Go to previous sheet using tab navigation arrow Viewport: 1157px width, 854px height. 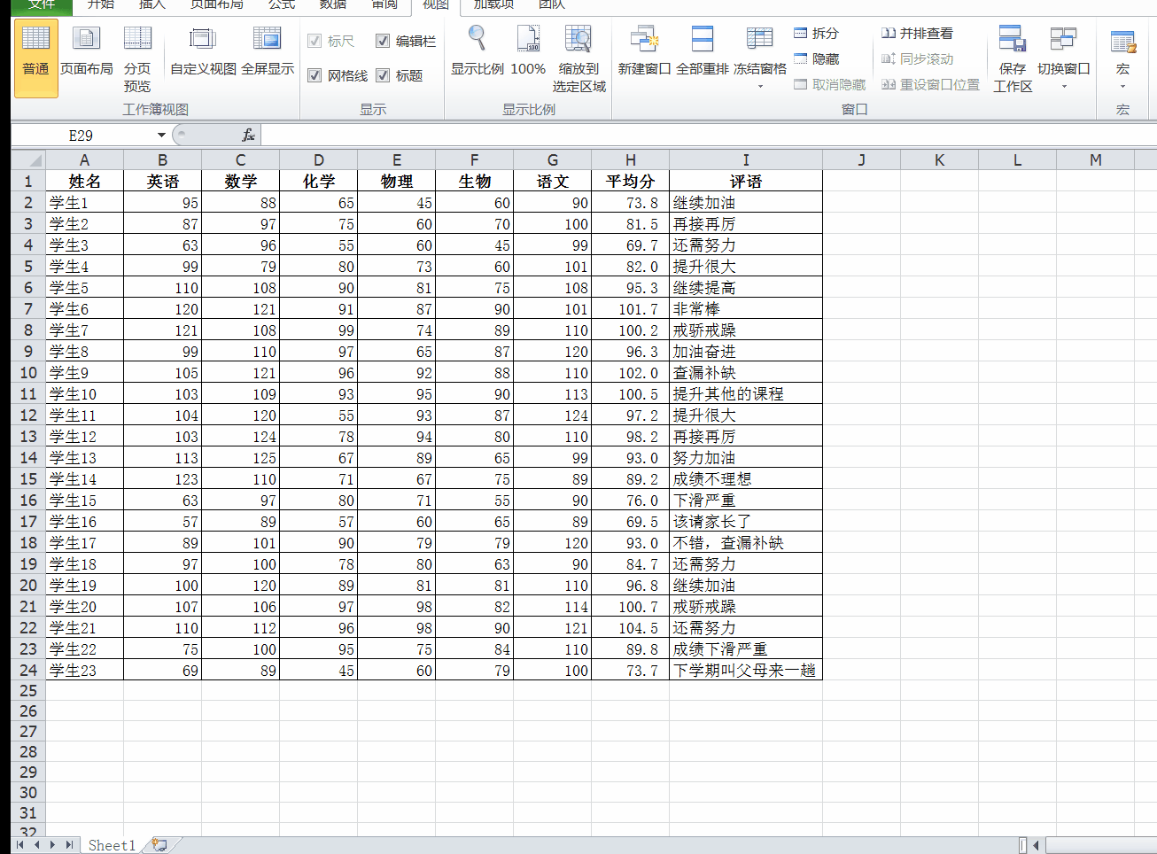[36, 845]
